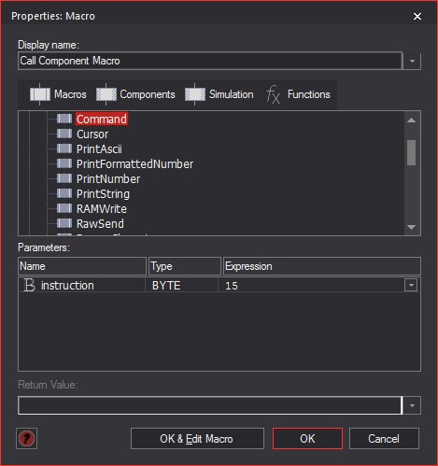Image resolution: width=438 pixels, height=466 pixels.
Task: Click the Type column header
Action: coord(185,266)
